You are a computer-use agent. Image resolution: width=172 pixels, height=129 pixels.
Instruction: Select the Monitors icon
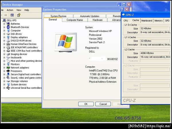click(x=8, y=64)
